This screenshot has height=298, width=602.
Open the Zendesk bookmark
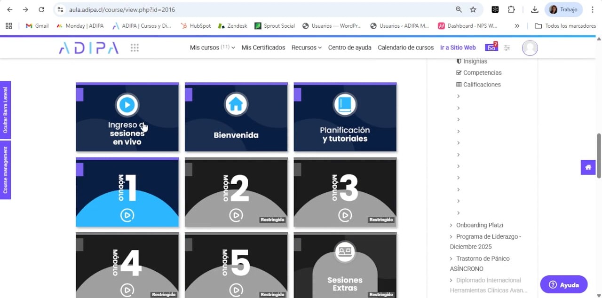click(232, 26)
